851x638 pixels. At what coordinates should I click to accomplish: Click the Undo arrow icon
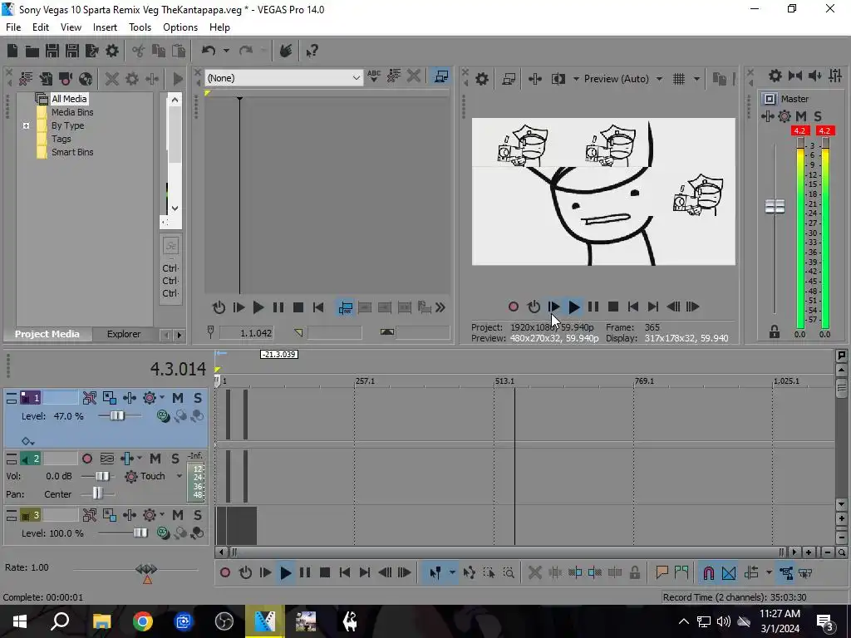coord(209,51)
